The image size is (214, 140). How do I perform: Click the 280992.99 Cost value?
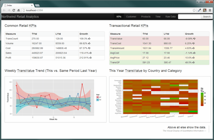pos(37,48)
